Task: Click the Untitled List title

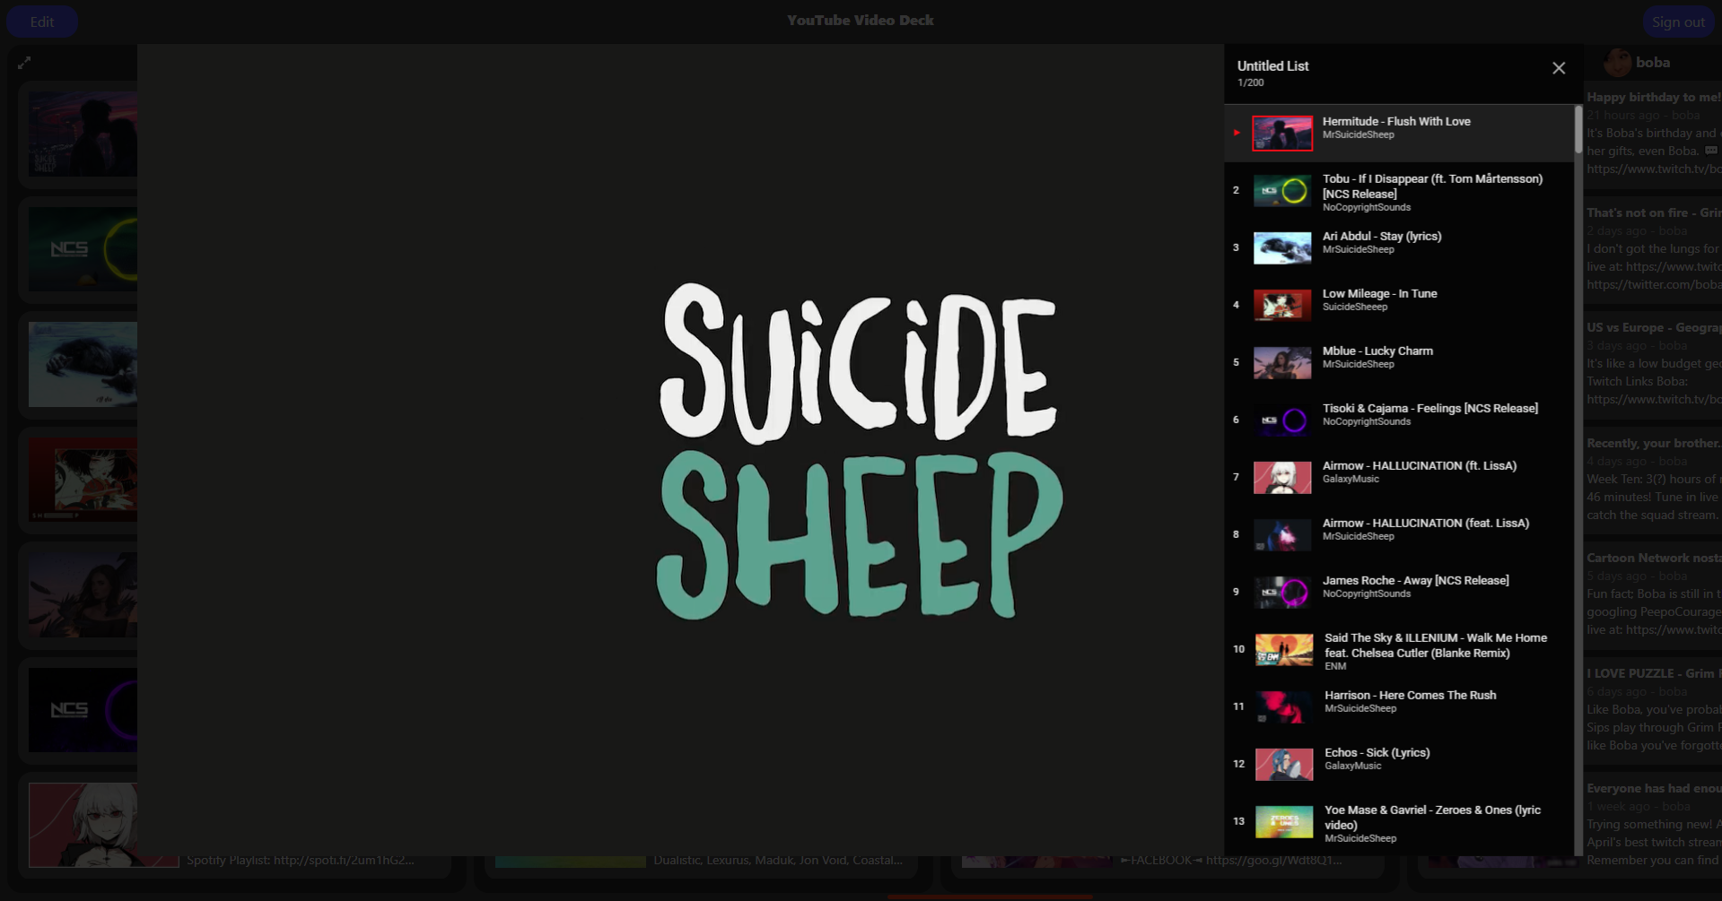Action: 1272,66
